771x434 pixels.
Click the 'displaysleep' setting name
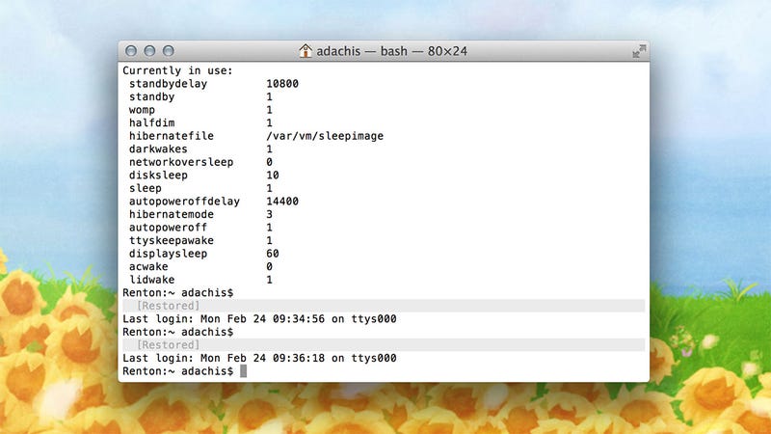coord(168,254)
